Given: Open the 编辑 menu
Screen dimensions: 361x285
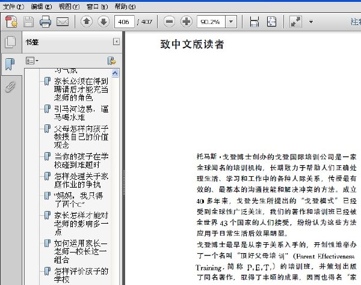Looking at the screenshot, I should point(42,7).
